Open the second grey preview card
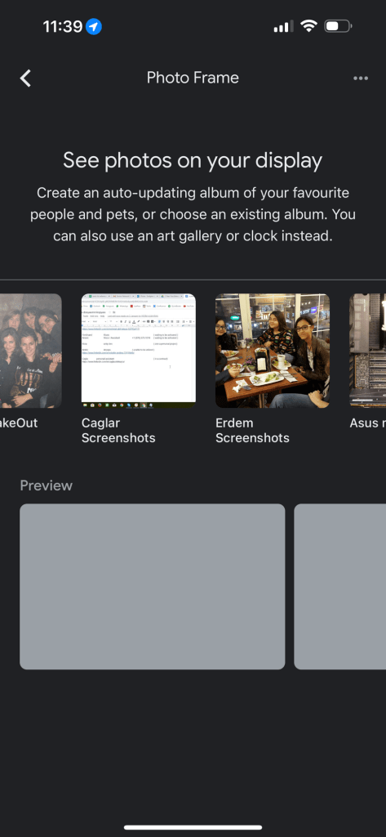Viewport: 386px width, 837px height. click(340, 587)
